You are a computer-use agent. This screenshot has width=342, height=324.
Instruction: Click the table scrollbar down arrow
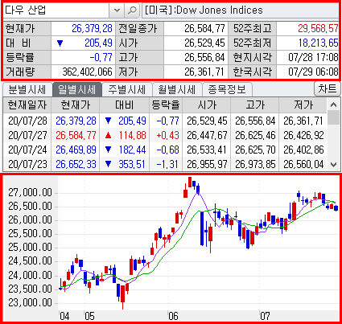point(333,165)
